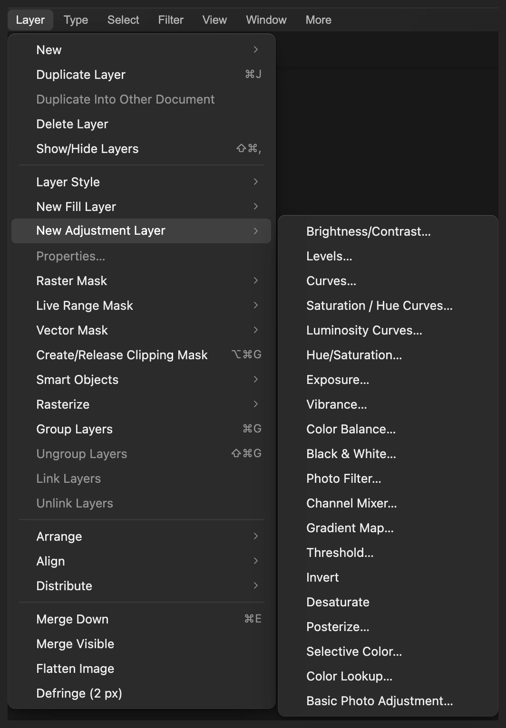Add a Gradient Map adjustment layer
This screenshot has width=506, height=728.
point(388,528)
